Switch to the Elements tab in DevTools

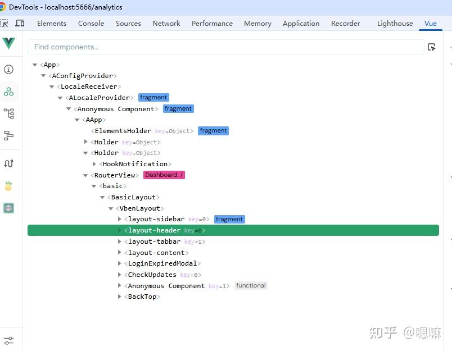52,24
